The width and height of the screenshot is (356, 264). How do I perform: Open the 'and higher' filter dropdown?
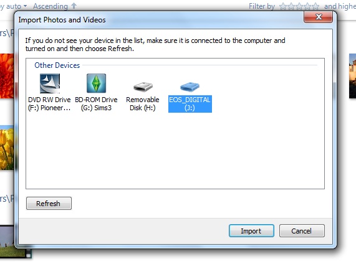click(x=340, y=6)
